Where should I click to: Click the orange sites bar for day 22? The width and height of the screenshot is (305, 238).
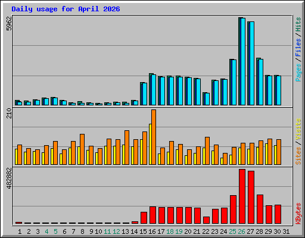pos(207,151)
